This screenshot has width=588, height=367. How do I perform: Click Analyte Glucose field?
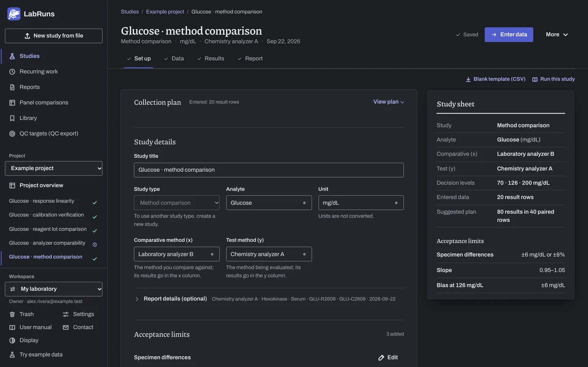(269, 203)
